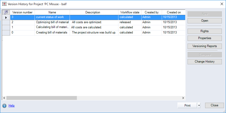Click the grid column chooser icon
The height and width of the screenshot is (113, 226).
pos(6,12)
